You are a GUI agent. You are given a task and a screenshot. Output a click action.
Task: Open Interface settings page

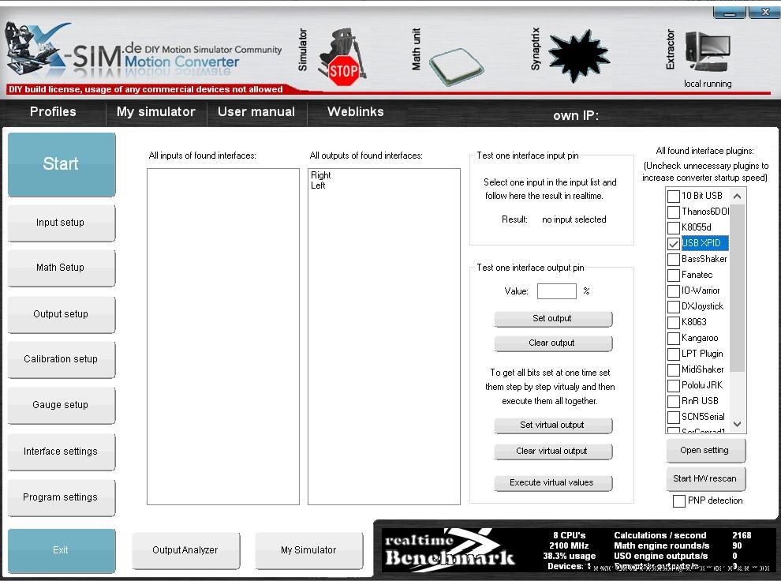pyautogui.click(x=61, y=452)
